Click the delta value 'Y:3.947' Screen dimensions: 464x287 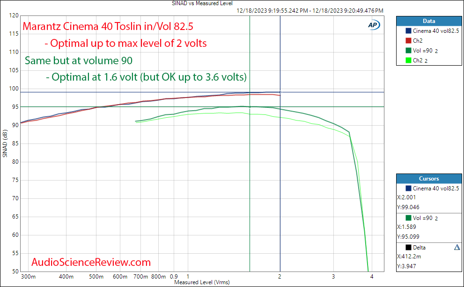[406, 266]
